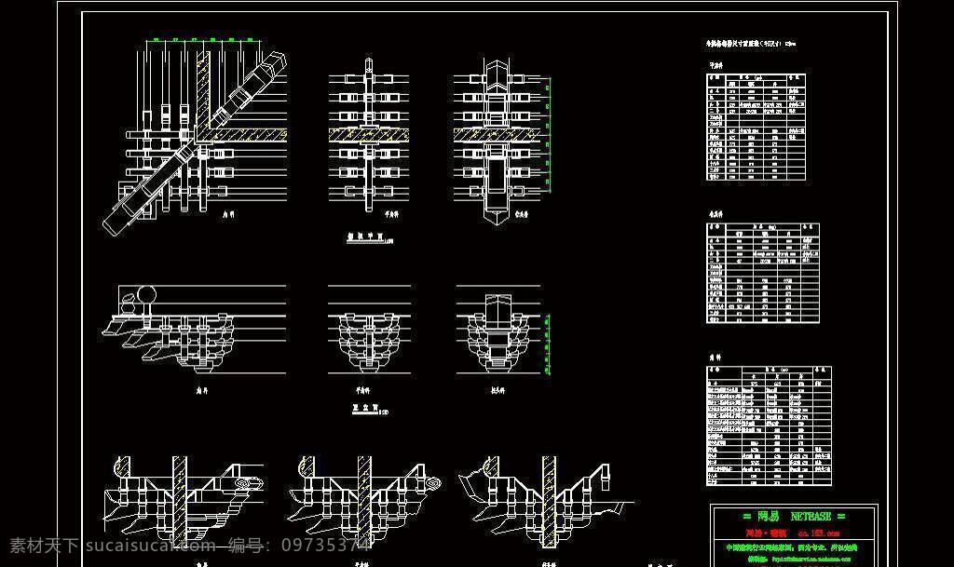Click the column-top bracket plan view
Screen dimensions: 954x567
497,141
